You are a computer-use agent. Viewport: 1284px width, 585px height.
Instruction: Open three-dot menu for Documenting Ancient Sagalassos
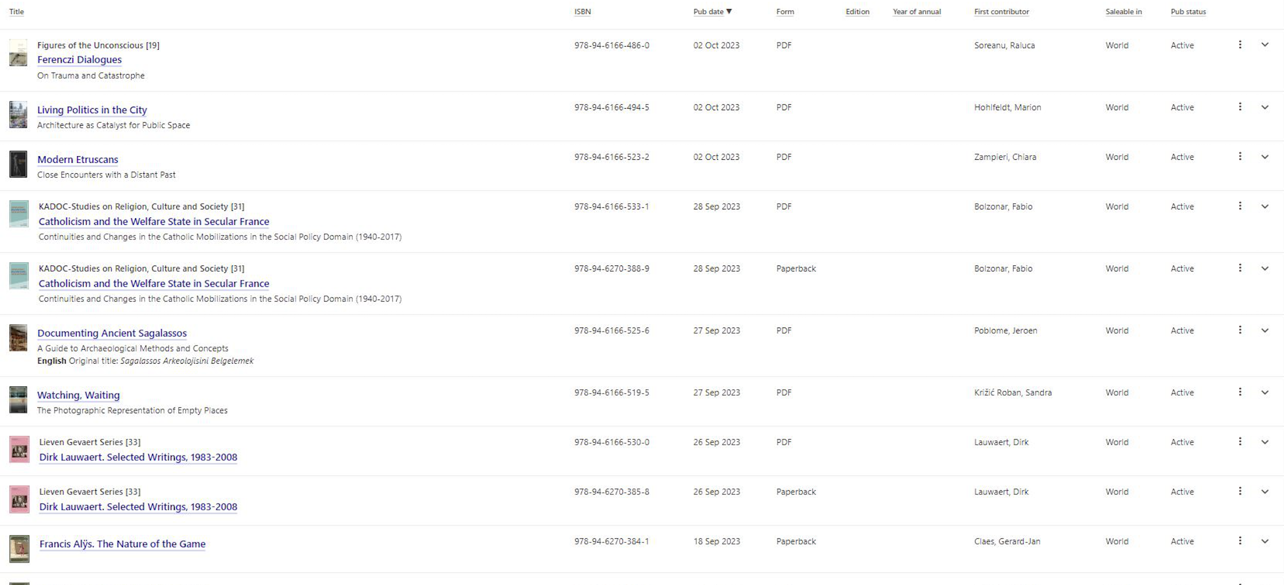tap(1240, 330)
